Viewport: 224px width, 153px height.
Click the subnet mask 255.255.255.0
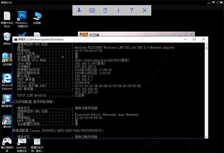pyautogui.click(x=85, y=67)
